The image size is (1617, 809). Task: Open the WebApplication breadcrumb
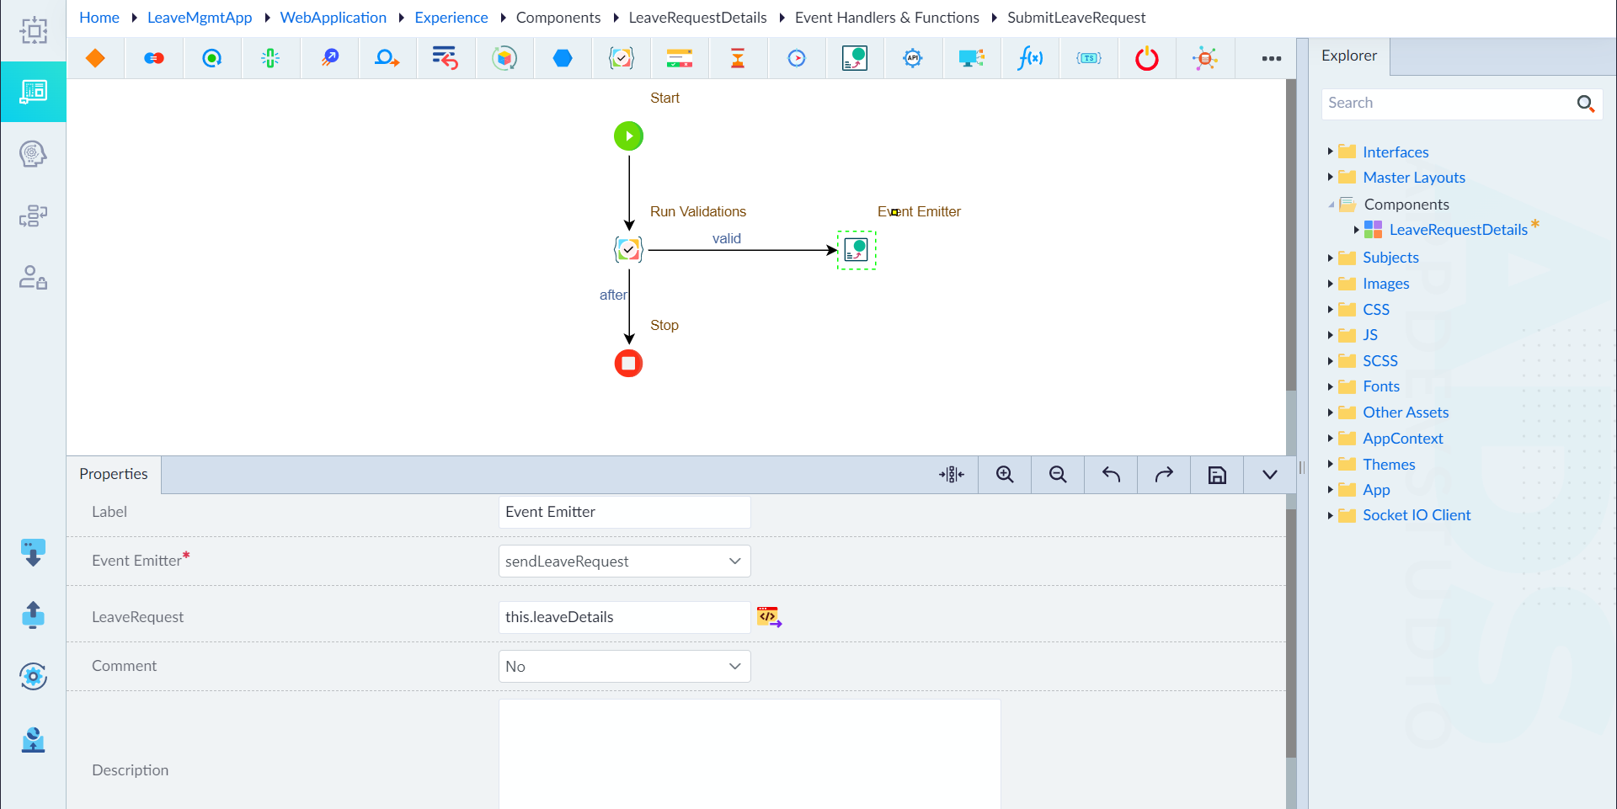pyautogui.click(x=334, y=18)
